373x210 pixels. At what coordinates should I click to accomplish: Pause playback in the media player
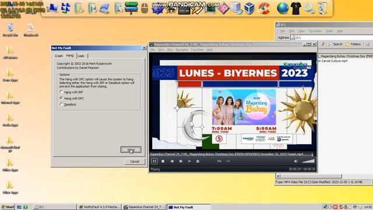tap(154, 161)
